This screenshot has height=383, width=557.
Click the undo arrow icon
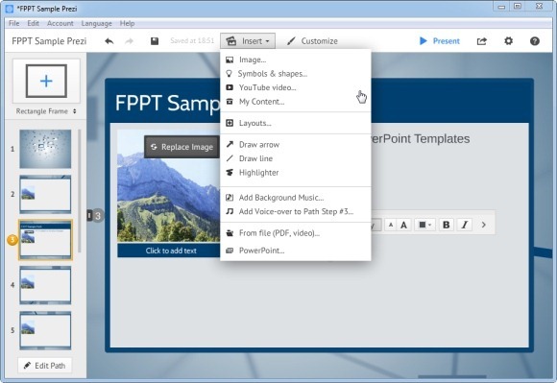point(109,41)
